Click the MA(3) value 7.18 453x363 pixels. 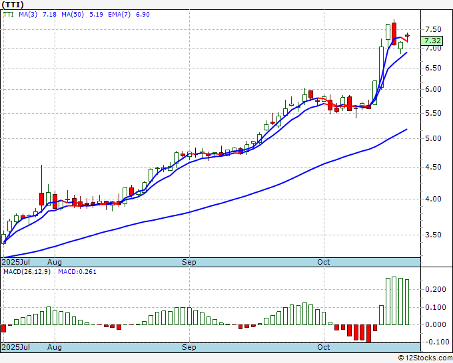click(49, 14)
